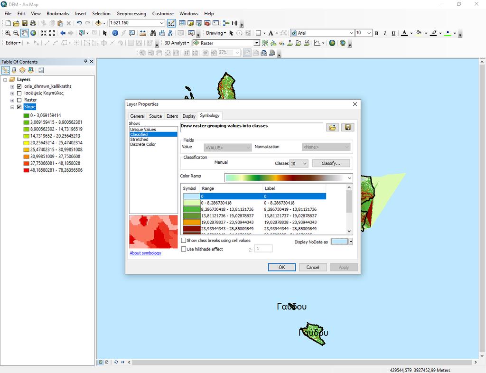Switch to the Source tab

pyautogui.click(x=155, y=116)
